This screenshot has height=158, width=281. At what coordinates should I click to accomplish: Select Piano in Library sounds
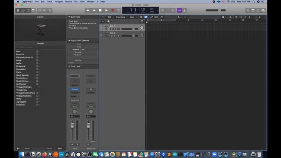click(18, 72)
